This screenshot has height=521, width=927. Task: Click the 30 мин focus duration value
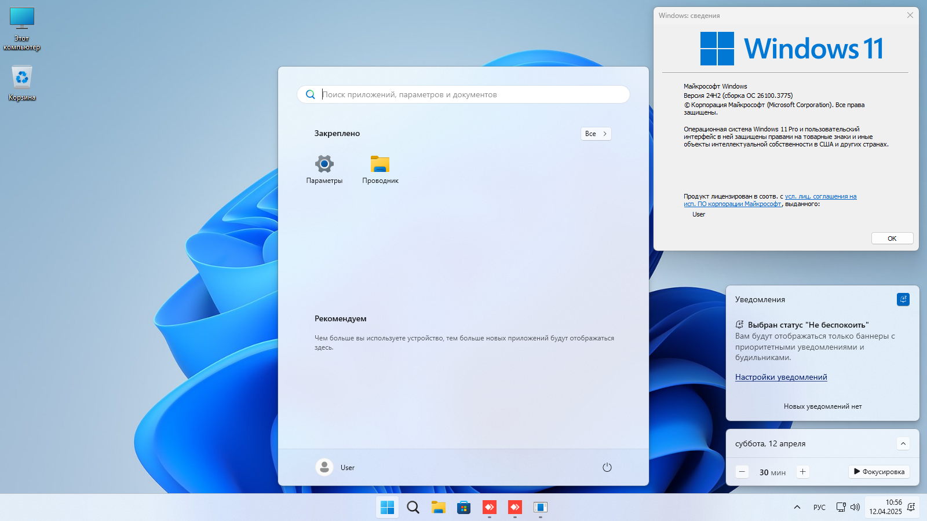click(x=772, y=472)
